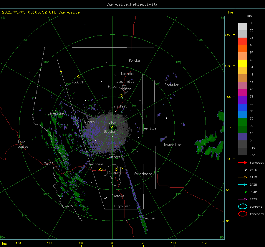Click the Sundre label
The width and height of the screenshot is (265, 247).
[x=89, y=122]
